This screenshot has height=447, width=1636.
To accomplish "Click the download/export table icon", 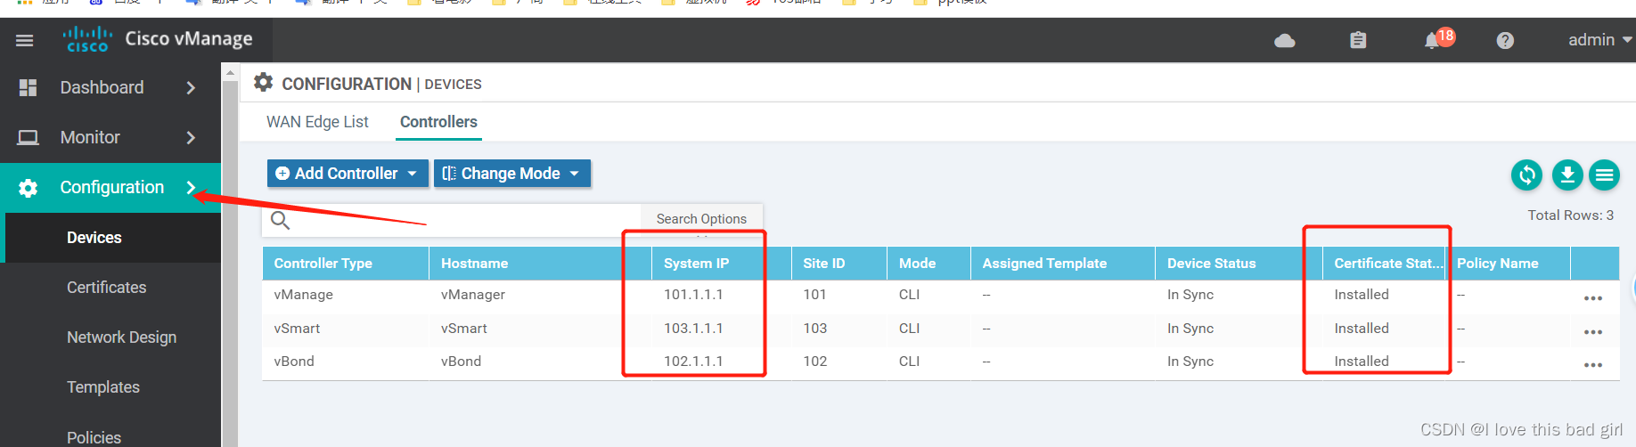I will 1567,175.
